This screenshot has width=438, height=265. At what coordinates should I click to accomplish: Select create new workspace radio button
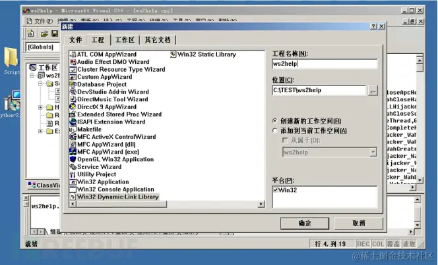coord(275,121)
